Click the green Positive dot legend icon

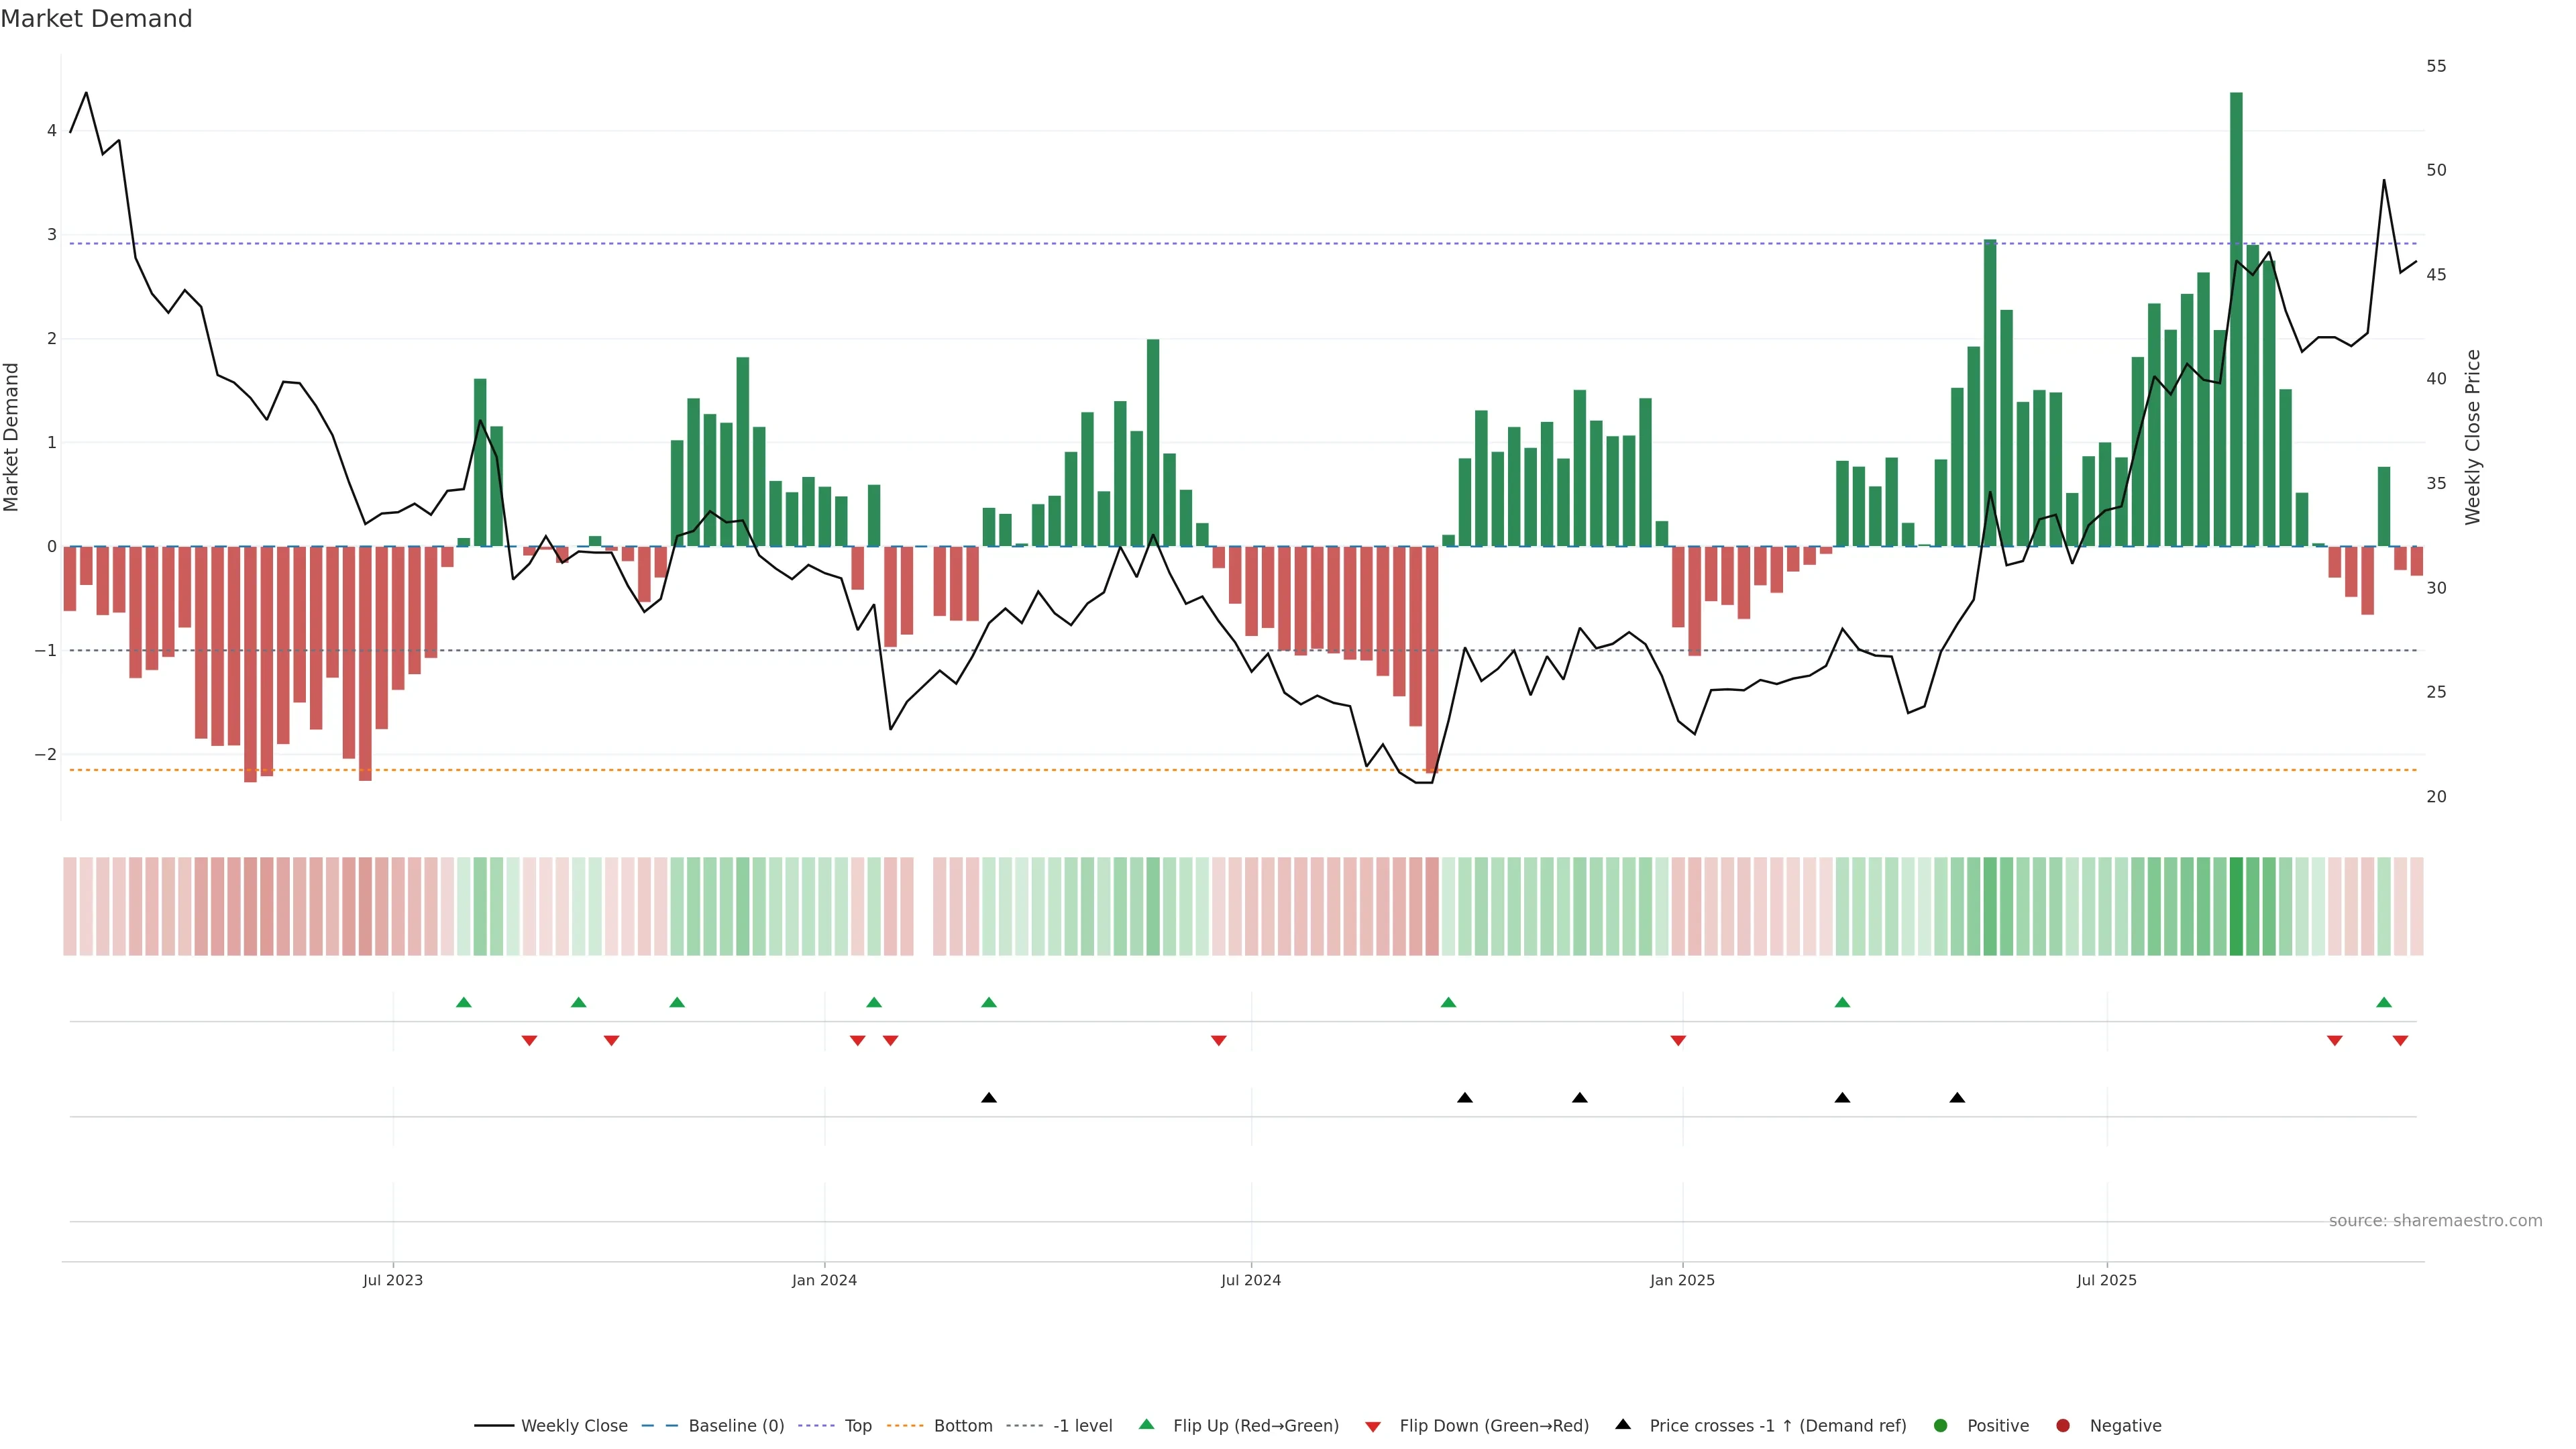pyautogui.click(x=1940, y=1425)
